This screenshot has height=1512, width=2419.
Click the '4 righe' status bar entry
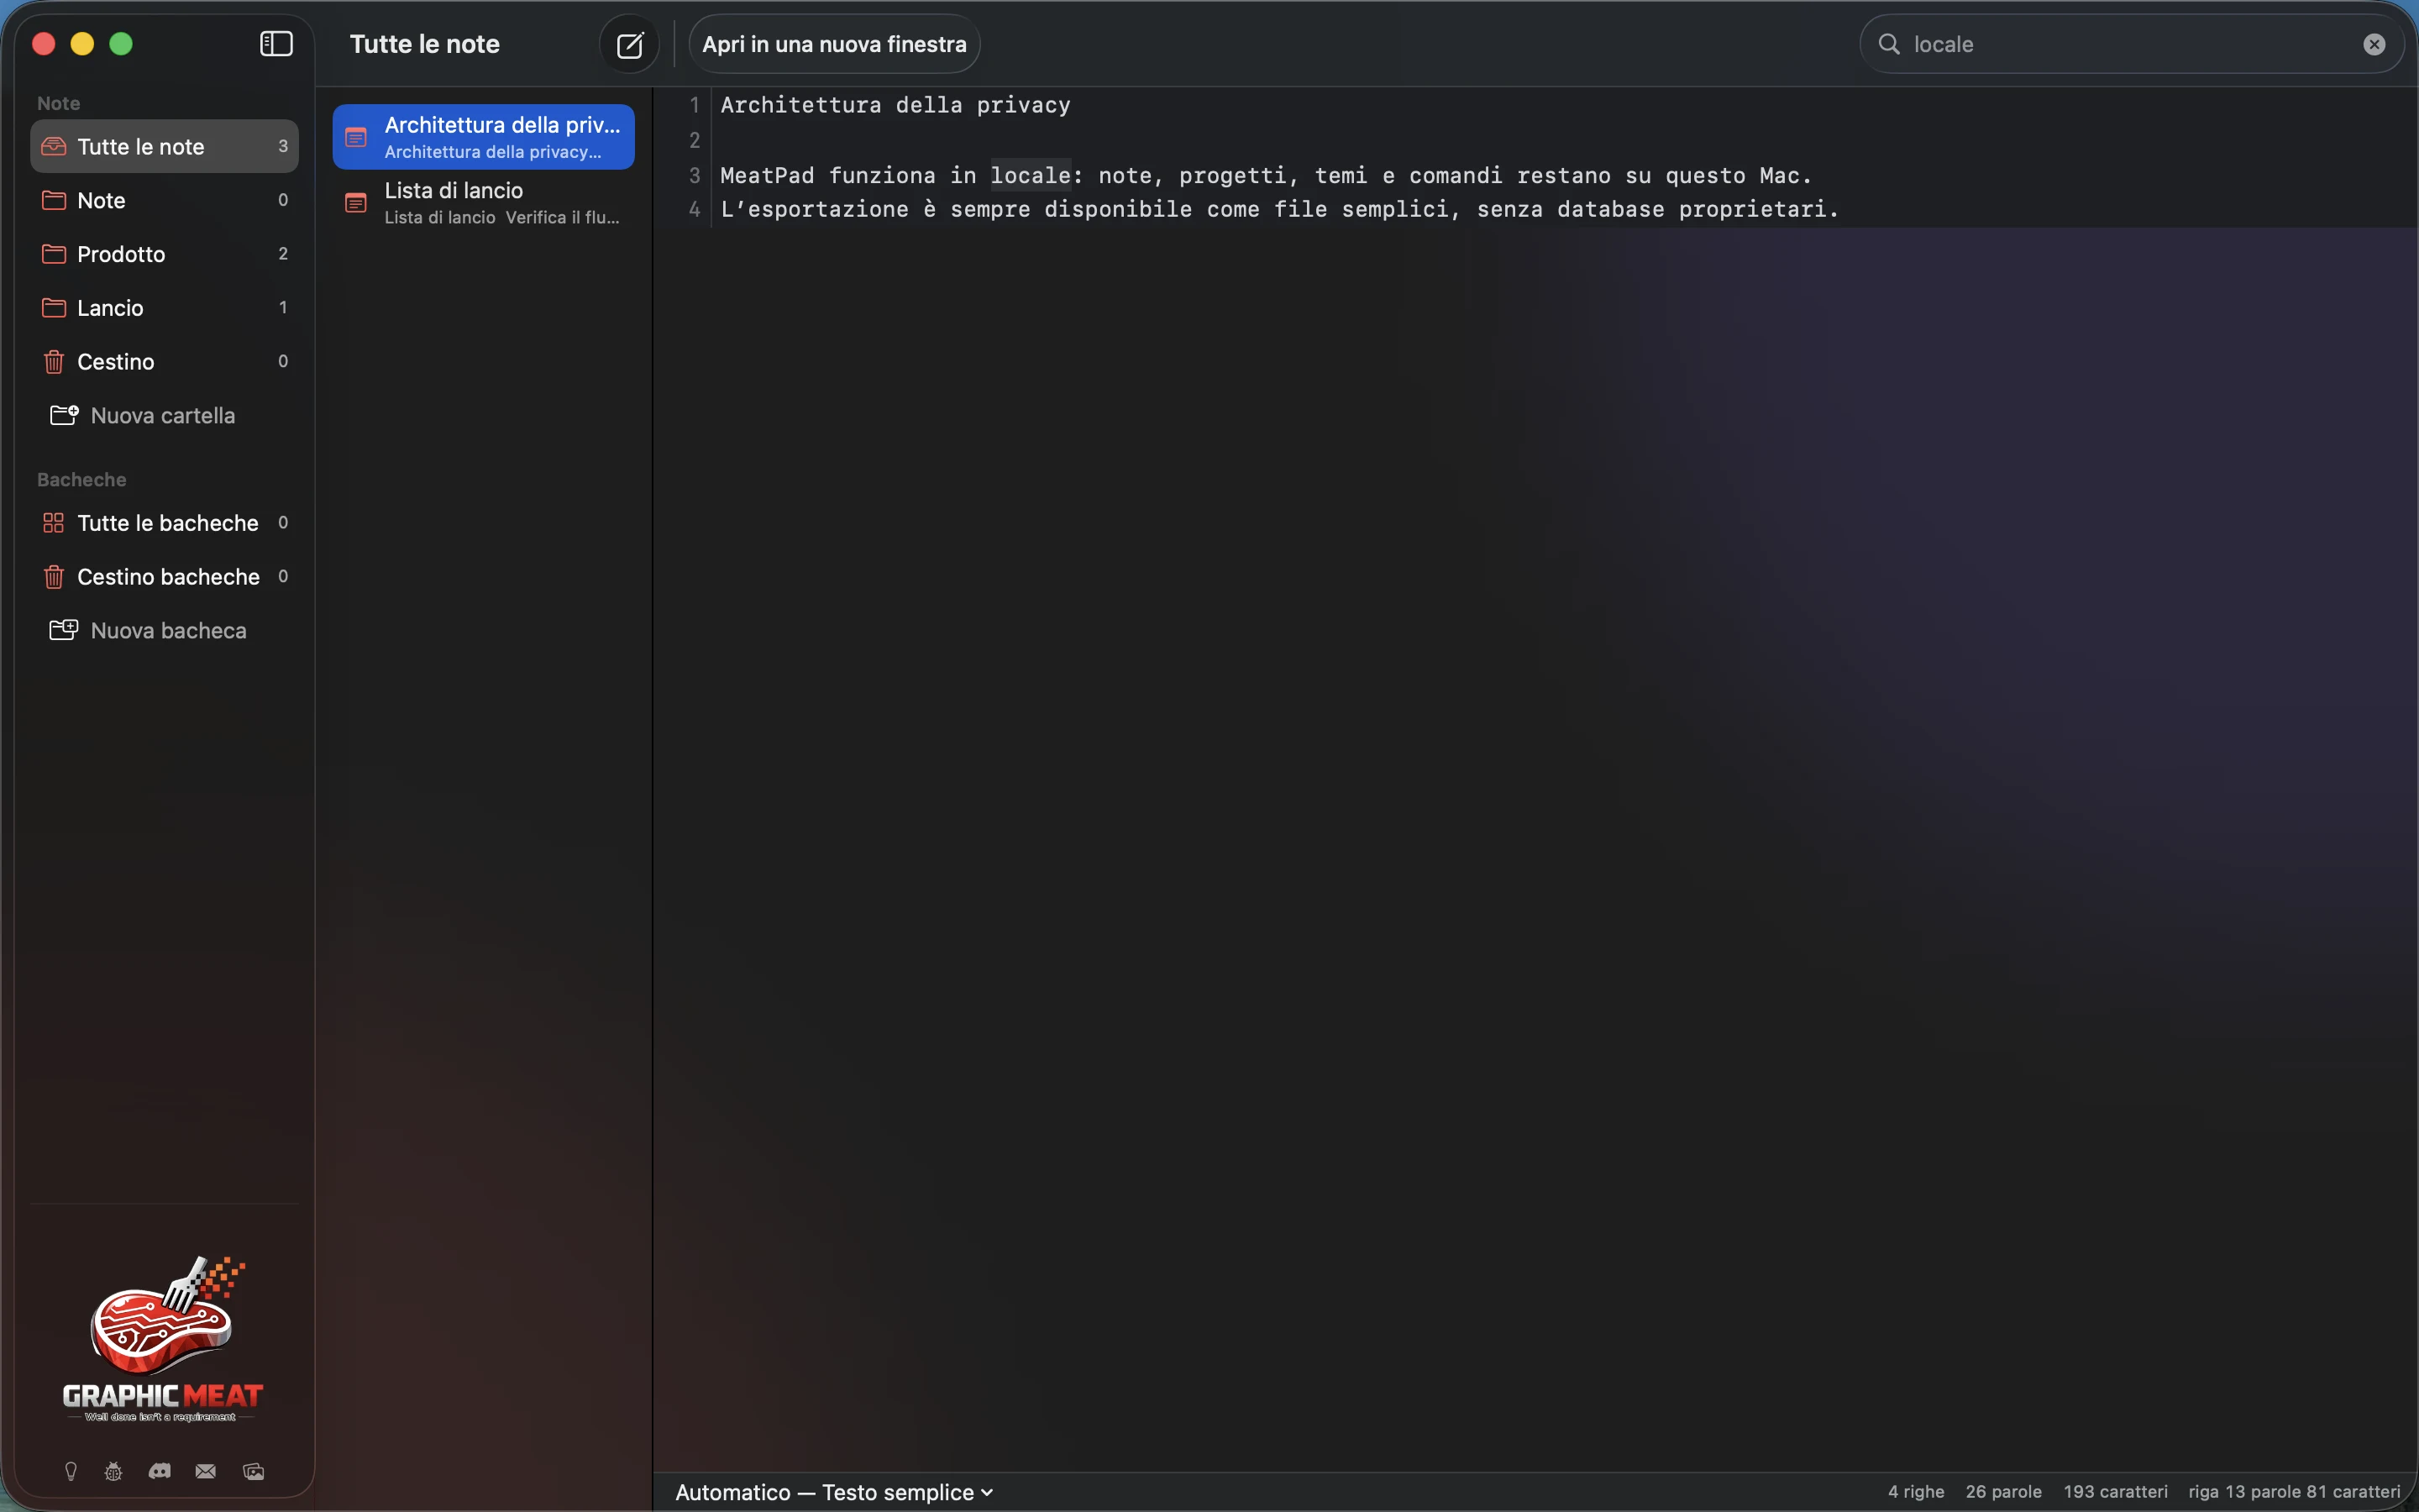[1915, 1492]
